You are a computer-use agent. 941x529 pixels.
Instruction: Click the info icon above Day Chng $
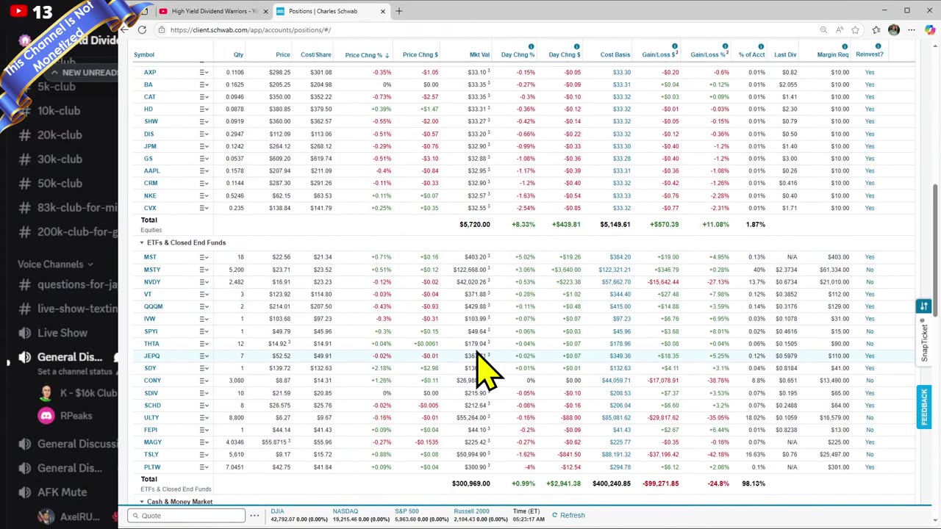click(x=576, y=46)
